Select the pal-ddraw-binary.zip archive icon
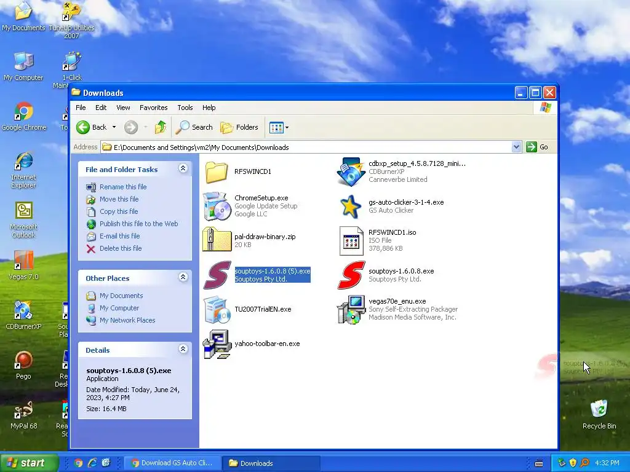 pyautogui.click(x=217, y=240)
